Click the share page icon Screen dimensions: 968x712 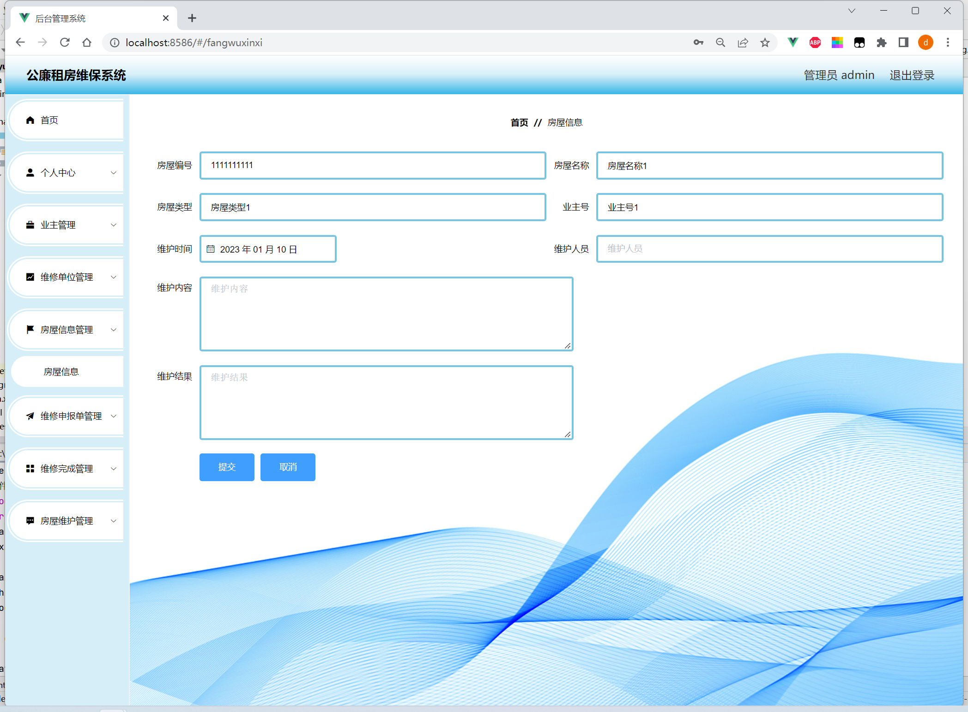743,42
